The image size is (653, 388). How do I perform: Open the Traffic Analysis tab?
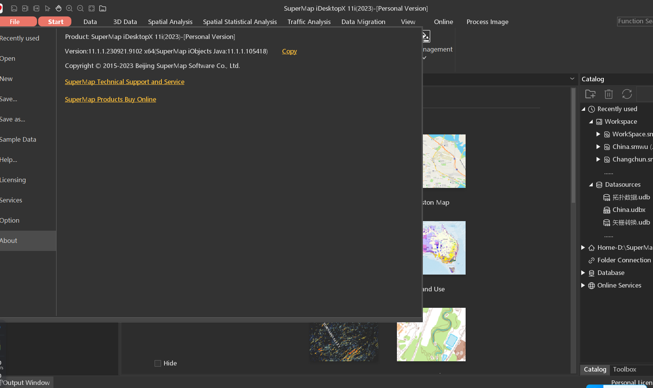[x=309, y=22]
